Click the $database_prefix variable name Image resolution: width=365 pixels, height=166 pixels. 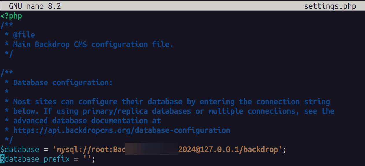point(35,159)
